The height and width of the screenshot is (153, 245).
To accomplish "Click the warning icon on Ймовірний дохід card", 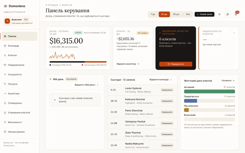I will point(160,33).
